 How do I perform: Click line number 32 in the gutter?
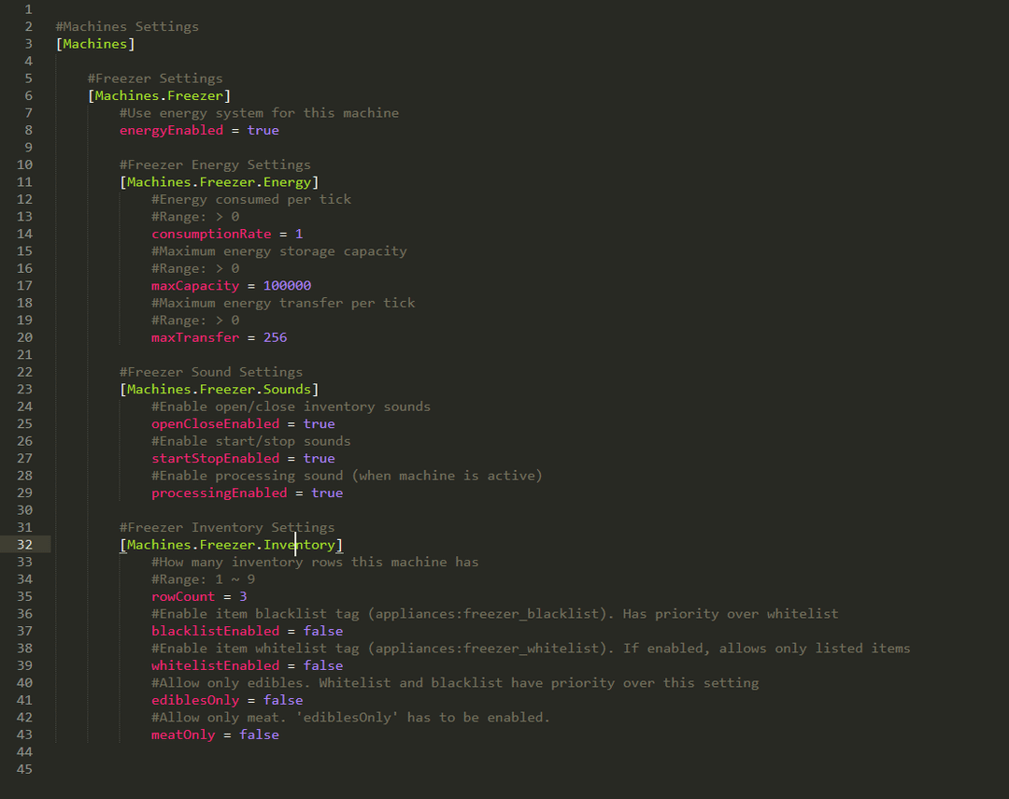pyautogui.click(x=24, y=545)
